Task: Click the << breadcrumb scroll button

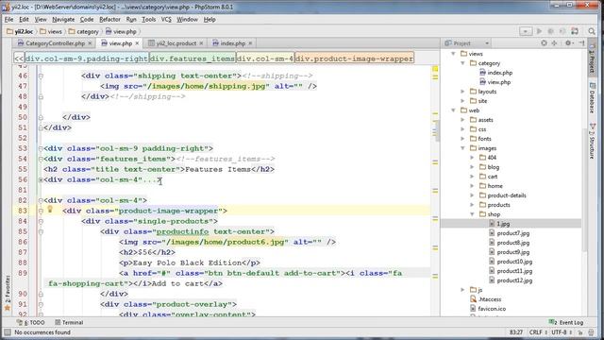Action: pyautogui.click(x=19, y=59)
